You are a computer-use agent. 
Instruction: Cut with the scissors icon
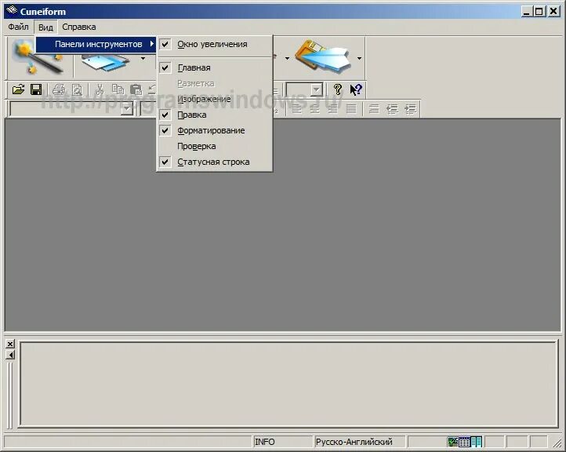[100, 89]
